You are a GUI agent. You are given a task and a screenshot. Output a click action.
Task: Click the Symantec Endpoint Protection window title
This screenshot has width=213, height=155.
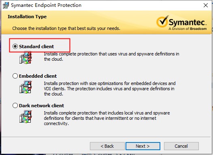click(x=46, y=5)
